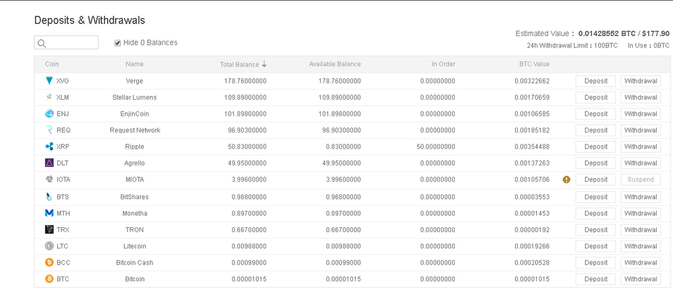Click the Verge total balance 178.76000000
The image size is (673, 291).
(245, 81)
